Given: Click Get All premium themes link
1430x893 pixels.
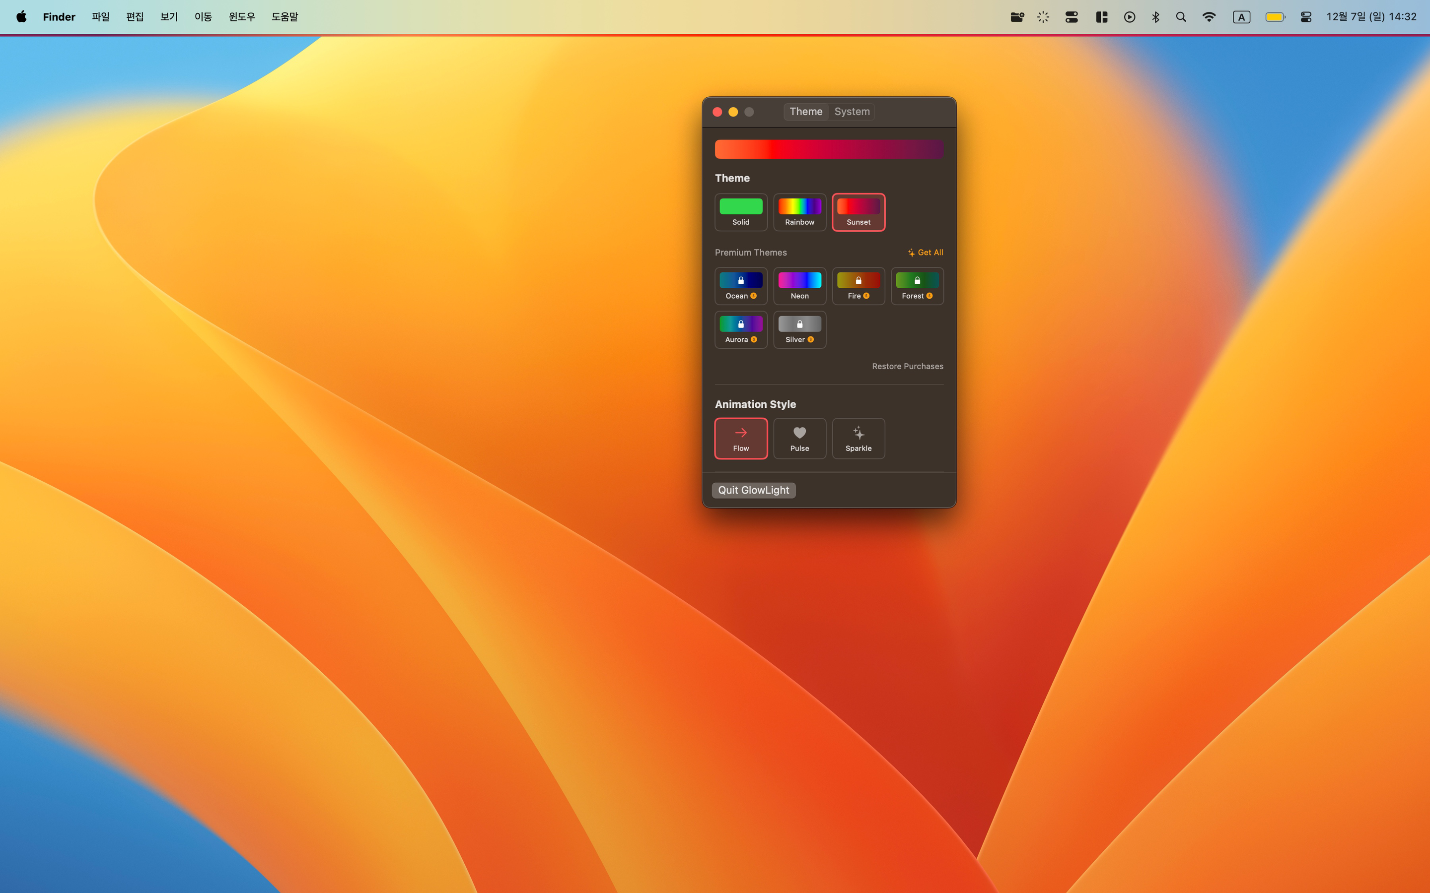Looking at the screenshot, I should point(926,252).
